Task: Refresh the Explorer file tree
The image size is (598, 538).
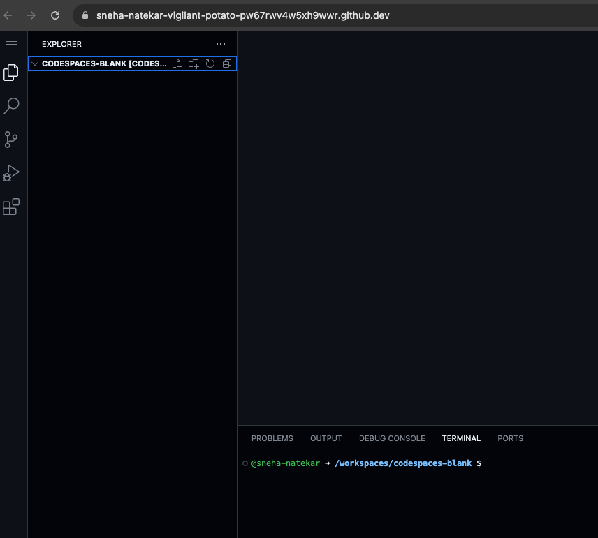Action: pyautogui.click(x=210, y=63)
